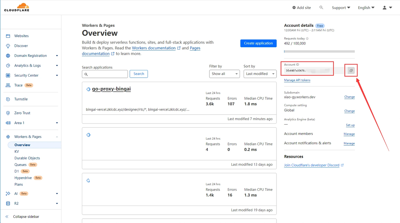Click worker icon of the 19 days ago application
Image resolution: width=400 pixels, height=223 pixels.
[88, 180]
